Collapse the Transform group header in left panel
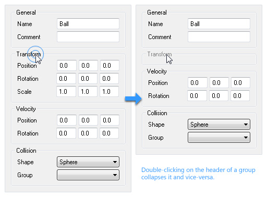Viewport: 267px width, 197px height. click(29, 54)
